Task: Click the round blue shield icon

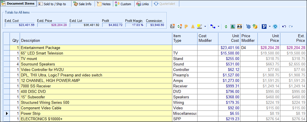Action: pyautogui.click(x=275, y=27)
